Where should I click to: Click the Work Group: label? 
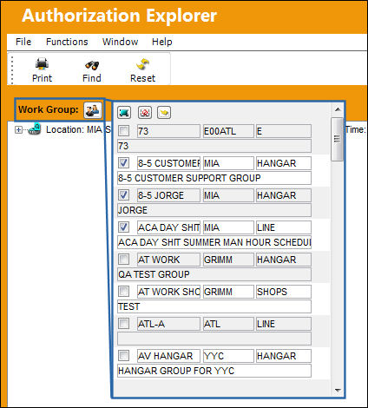49,109
